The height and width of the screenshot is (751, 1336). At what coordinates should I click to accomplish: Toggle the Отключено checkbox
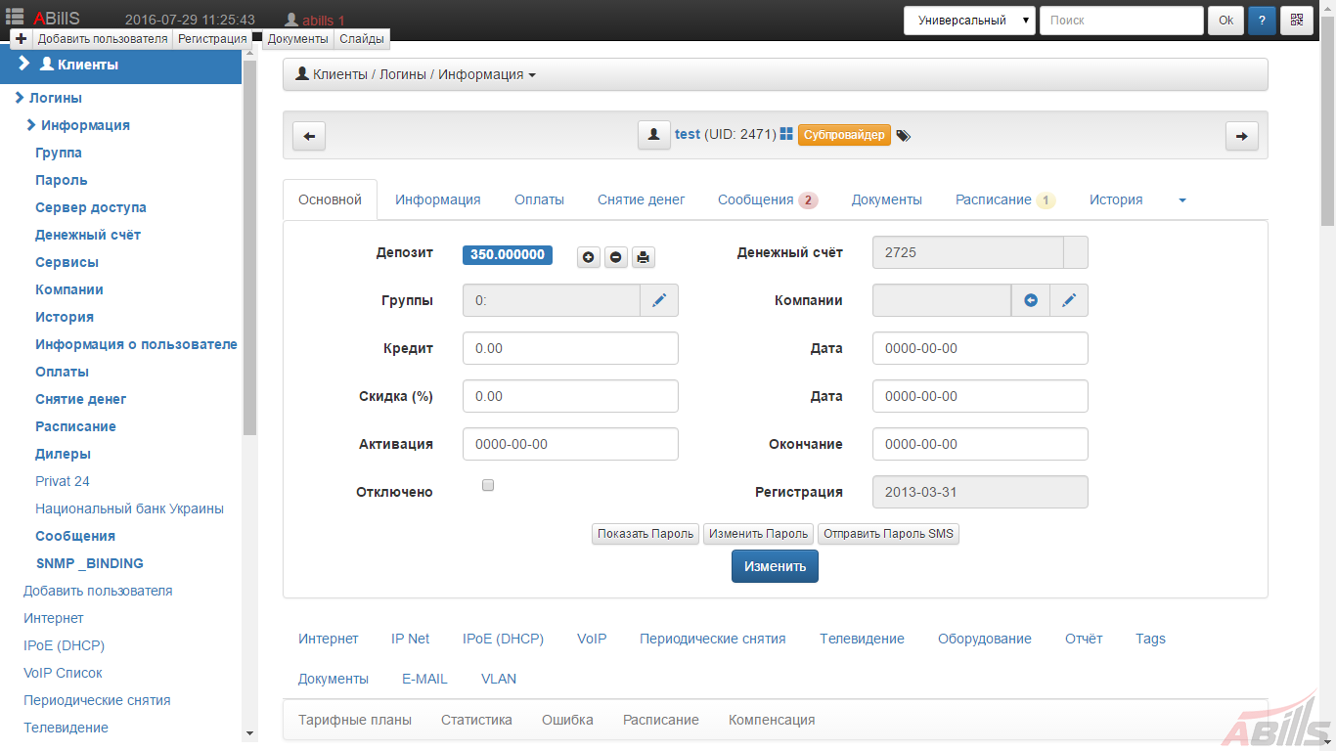click(488, 485)
